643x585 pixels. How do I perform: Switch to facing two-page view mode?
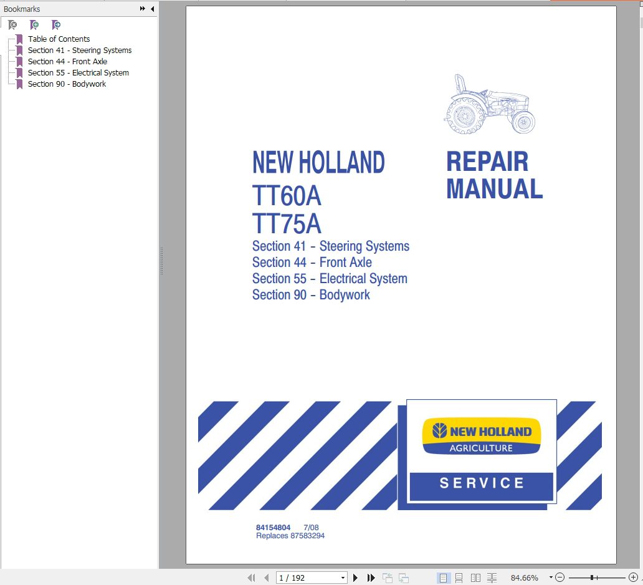pos(475,578)
